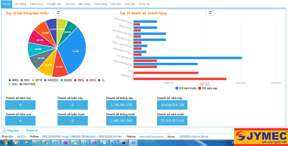Toggle the MKG series in pie legend
The width and height of the screenshot is (288, 146).
[x=13, y=80]
